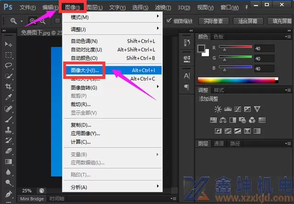Add a Posterize adjustment
294x204 pixels.
(x=228, y=131)
